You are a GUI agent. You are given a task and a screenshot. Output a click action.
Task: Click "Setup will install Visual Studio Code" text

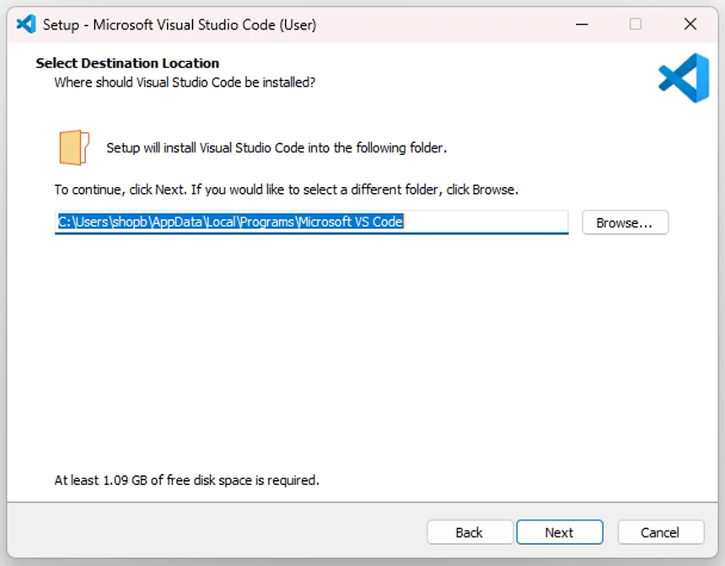click(277, 148)
